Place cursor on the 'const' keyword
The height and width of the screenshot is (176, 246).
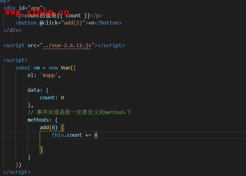pyautogui.click(x=23, y=68)
